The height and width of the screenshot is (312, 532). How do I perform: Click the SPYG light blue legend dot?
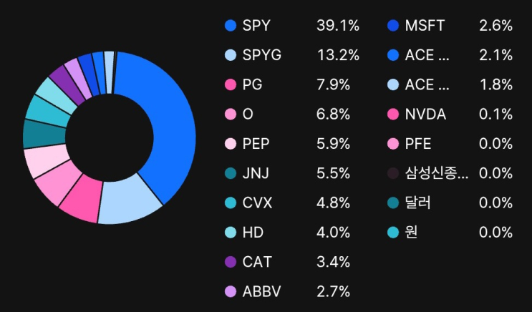click(231, 55)
